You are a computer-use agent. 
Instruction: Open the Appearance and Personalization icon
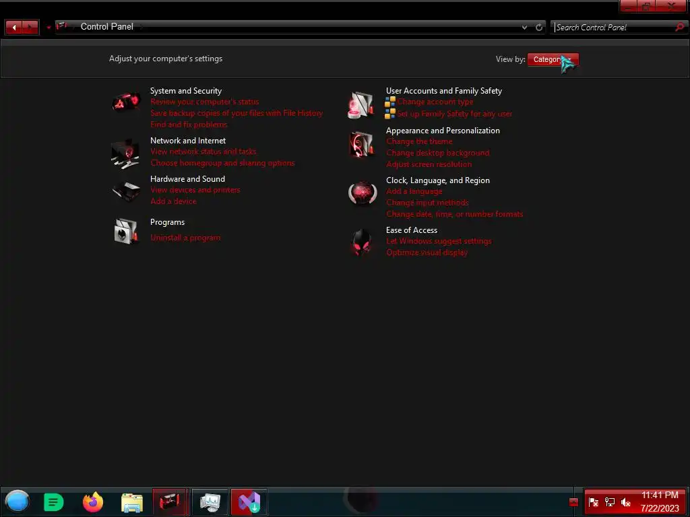point(361,144)
